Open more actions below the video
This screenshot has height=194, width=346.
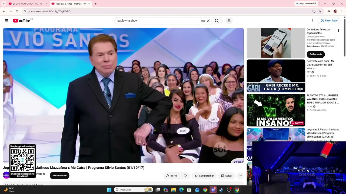[240, 176]
